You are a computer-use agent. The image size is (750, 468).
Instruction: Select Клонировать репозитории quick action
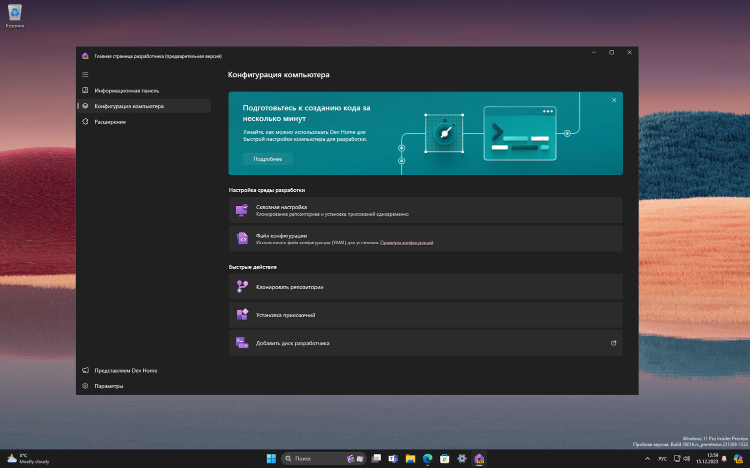425,287
